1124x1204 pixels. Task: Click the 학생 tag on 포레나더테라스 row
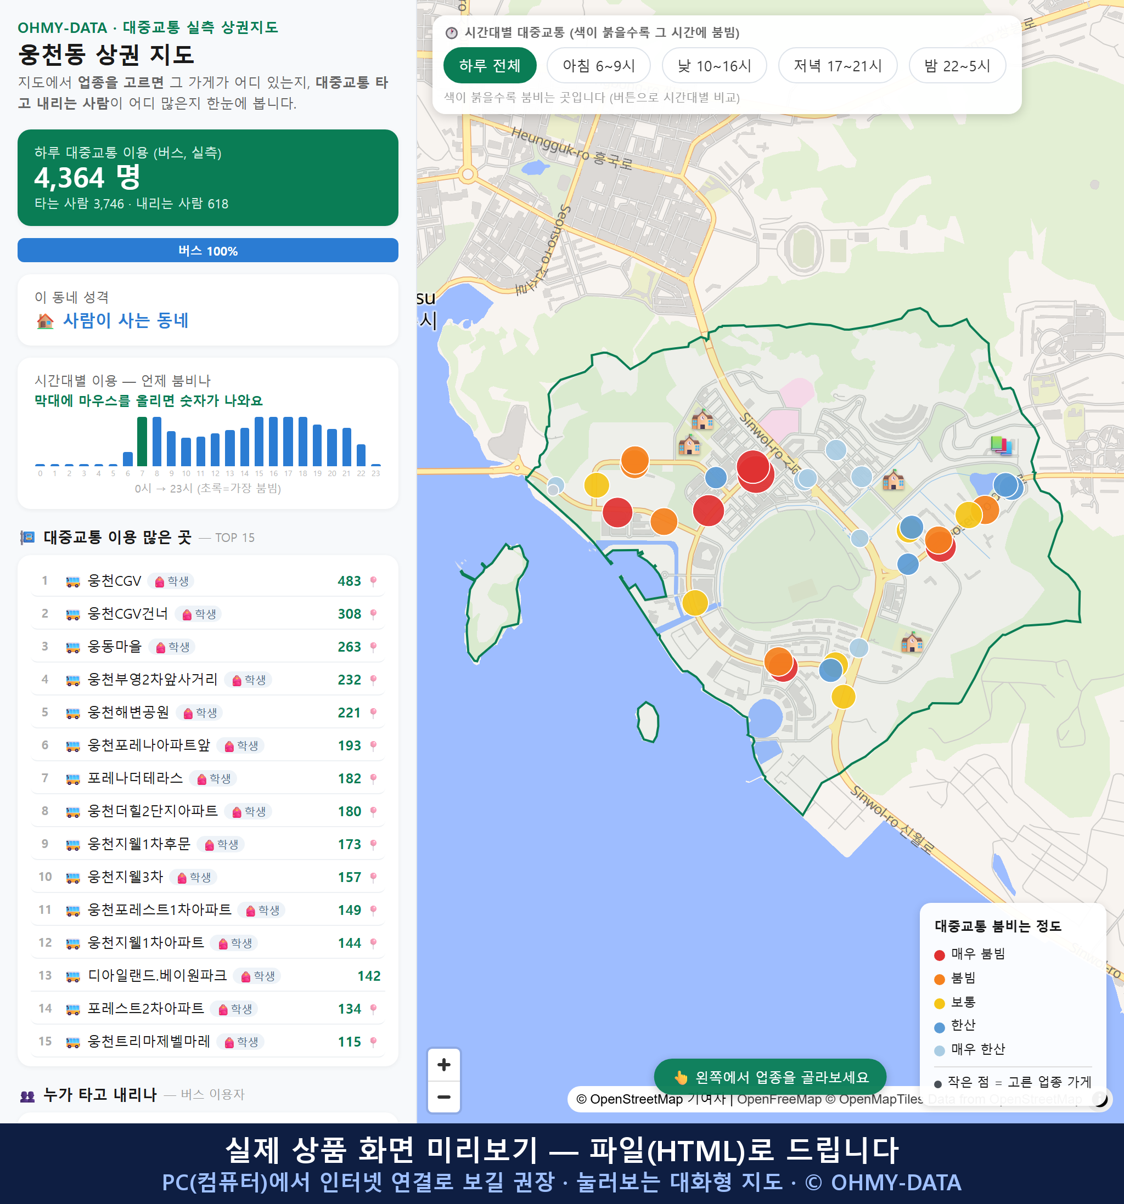pos(214,779)
